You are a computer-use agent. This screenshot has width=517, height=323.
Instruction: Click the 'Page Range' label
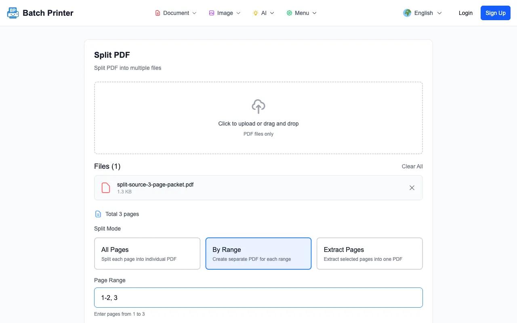coord(110,280)
